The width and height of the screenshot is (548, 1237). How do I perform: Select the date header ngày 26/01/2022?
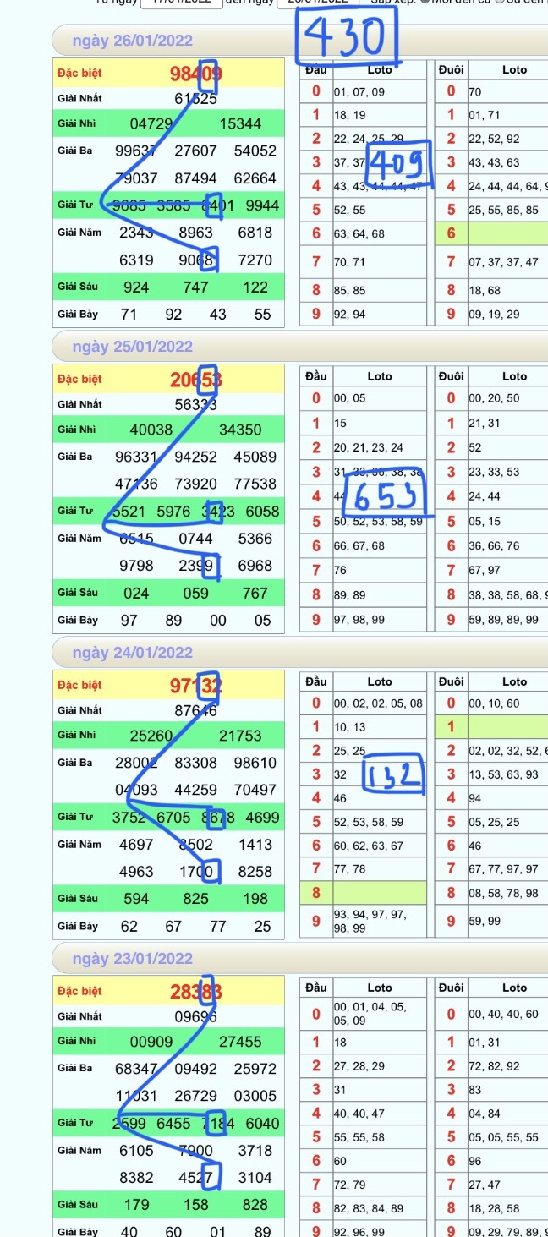point(133,41)
